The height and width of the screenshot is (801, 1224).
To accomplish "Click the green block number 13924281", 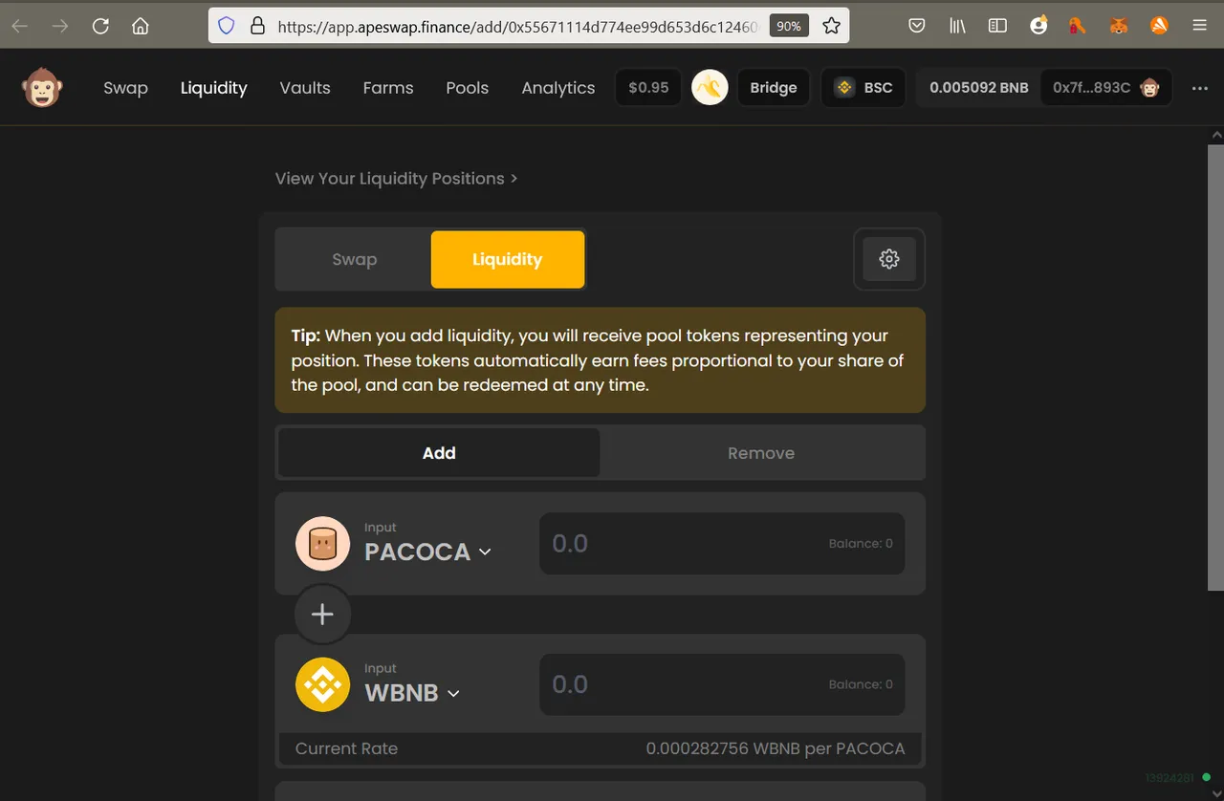I will [x=1170, y=777].
